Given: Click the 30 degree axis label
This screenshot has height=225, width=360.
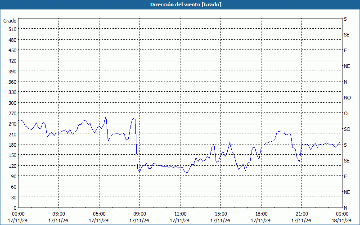Looking at the screenshot, I should click(x=14, y=198).
